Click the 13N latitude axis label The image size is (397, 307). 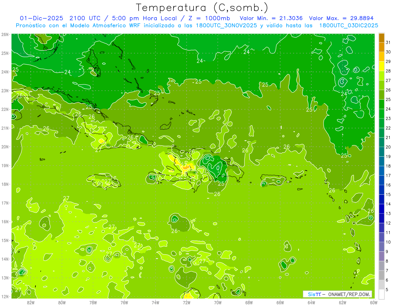[x=5, y=278]
